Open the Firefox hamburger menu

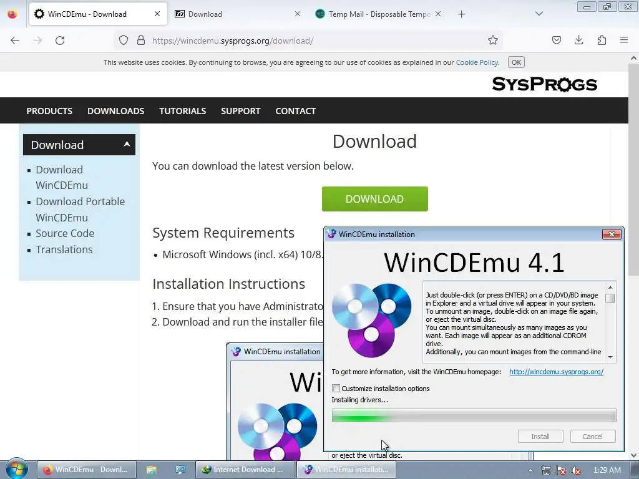(x=624, y=41)
